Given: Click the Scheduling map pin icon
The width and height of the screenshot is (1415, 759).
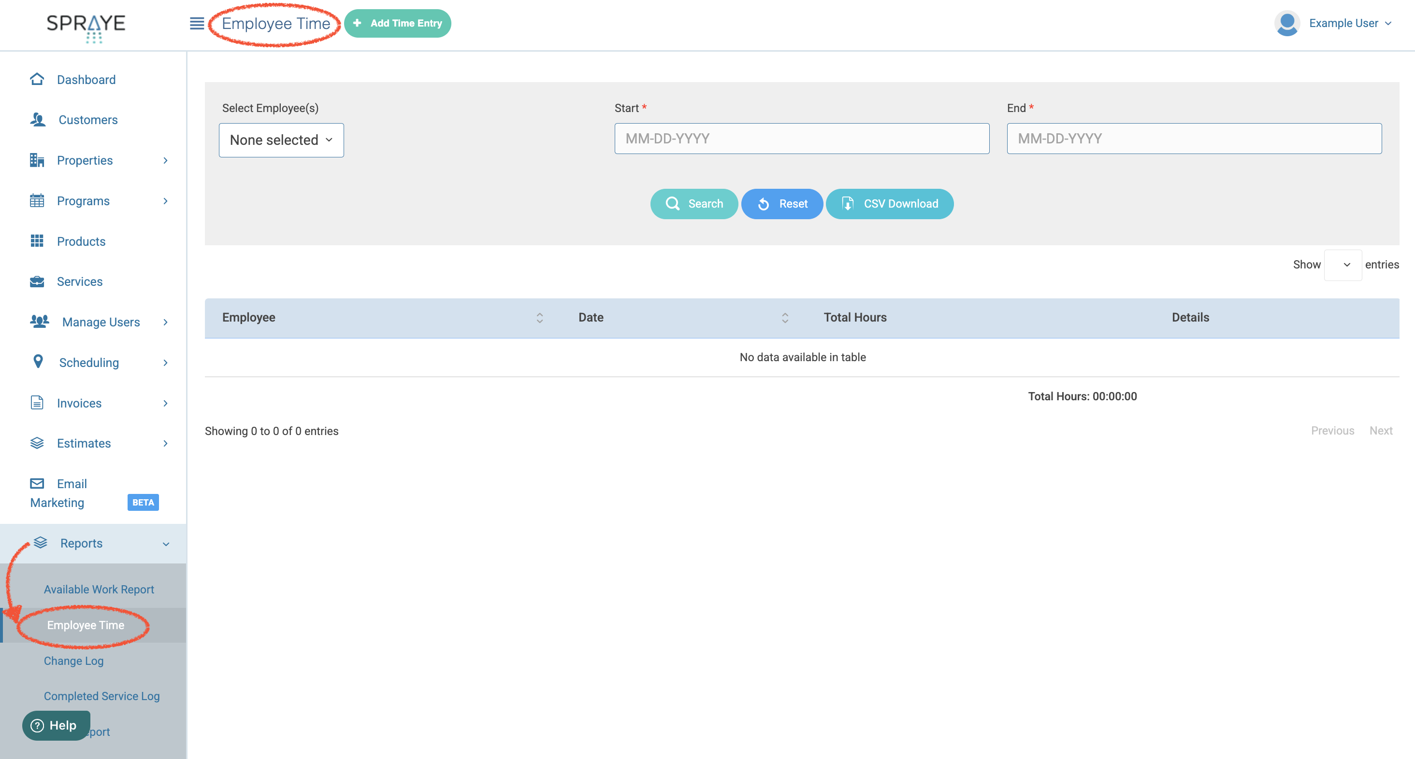Looking at the screenshot, I should click(x=38, y=362).
